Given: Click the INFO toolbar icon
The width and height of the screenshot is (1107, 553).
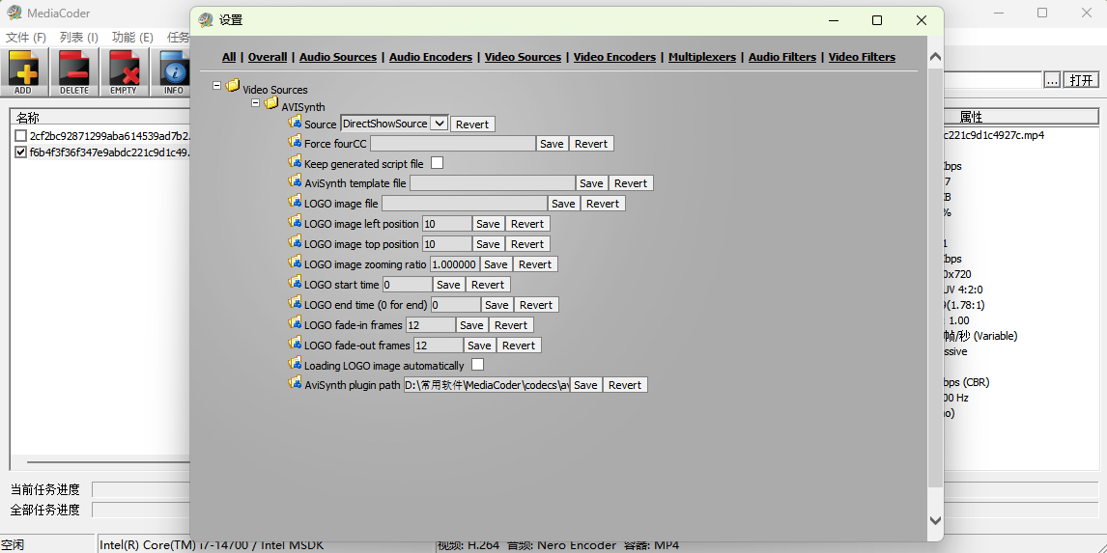Looking at the screenshot, I should click(174, 72).
